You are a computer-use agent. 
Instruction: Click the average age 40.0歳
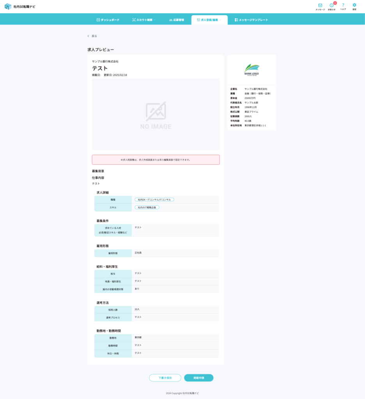pos(248,121)
